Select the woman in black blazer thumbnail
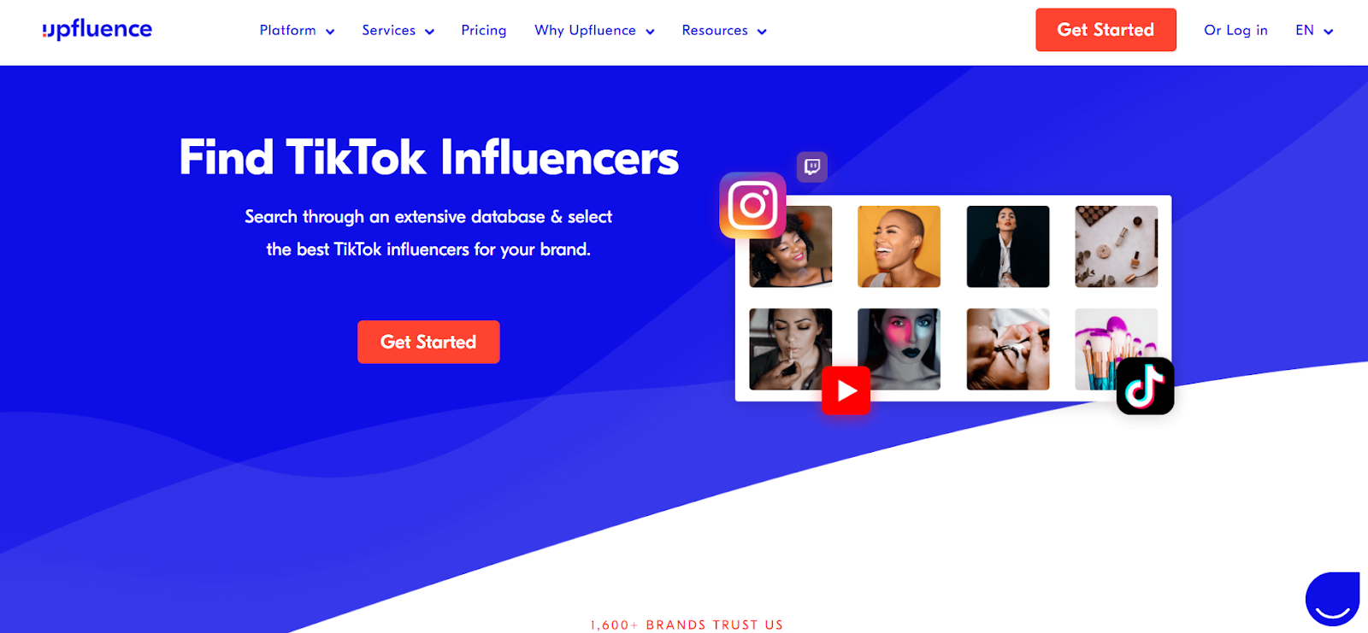Image resolution: width=1368 pixels, height=633 pixels. tap(1007, 246)
